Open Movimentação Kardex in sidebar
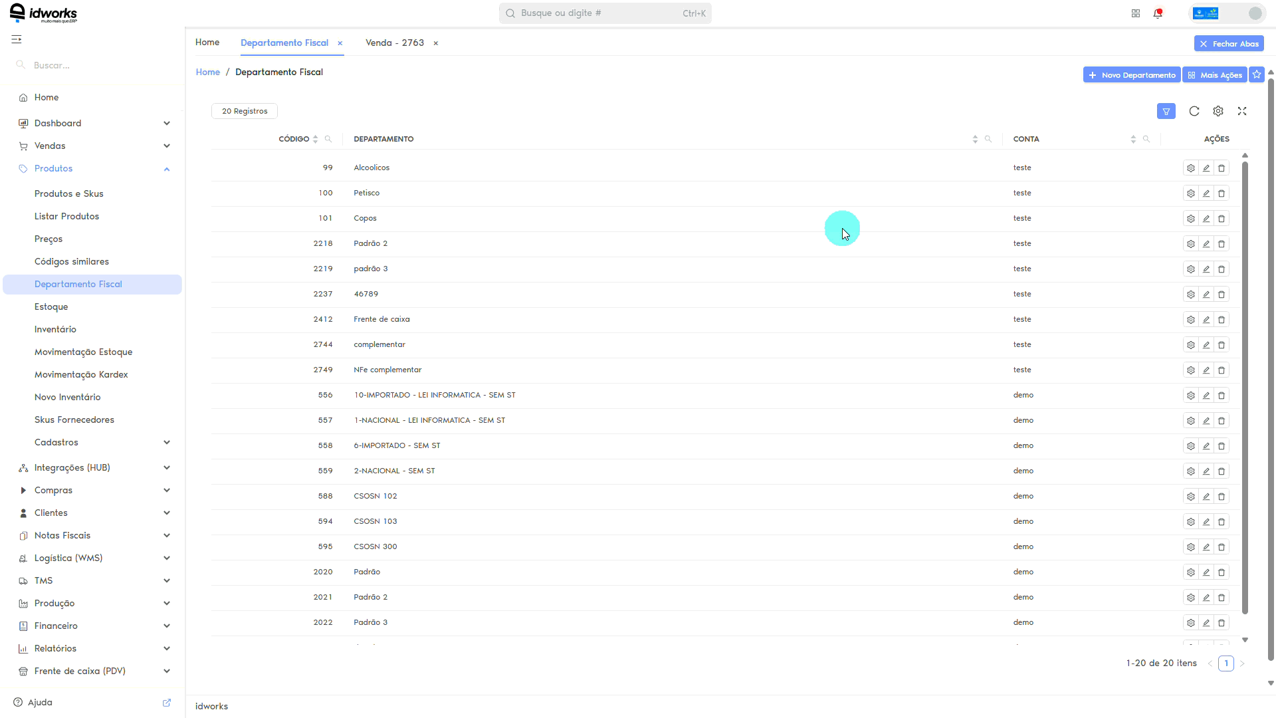The width and height of the screenshot is (1276, 718). tap(81, 375)
